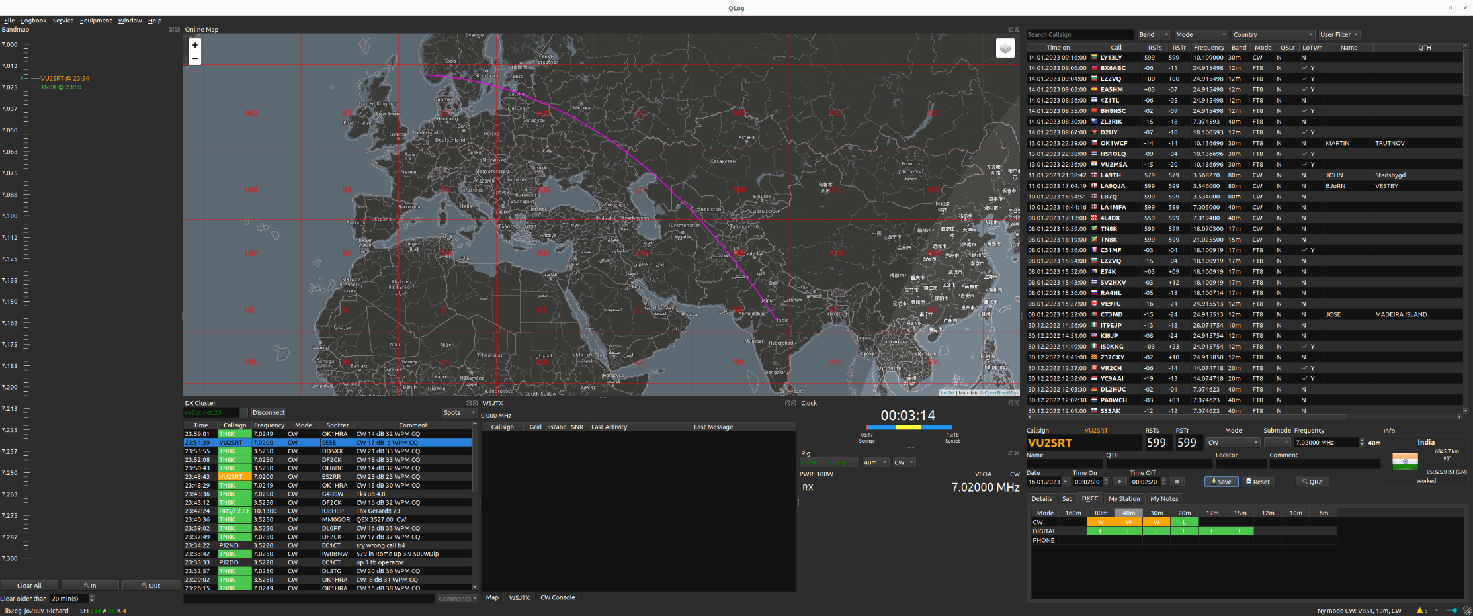Zoom out on the Online Map

(194, 58)
